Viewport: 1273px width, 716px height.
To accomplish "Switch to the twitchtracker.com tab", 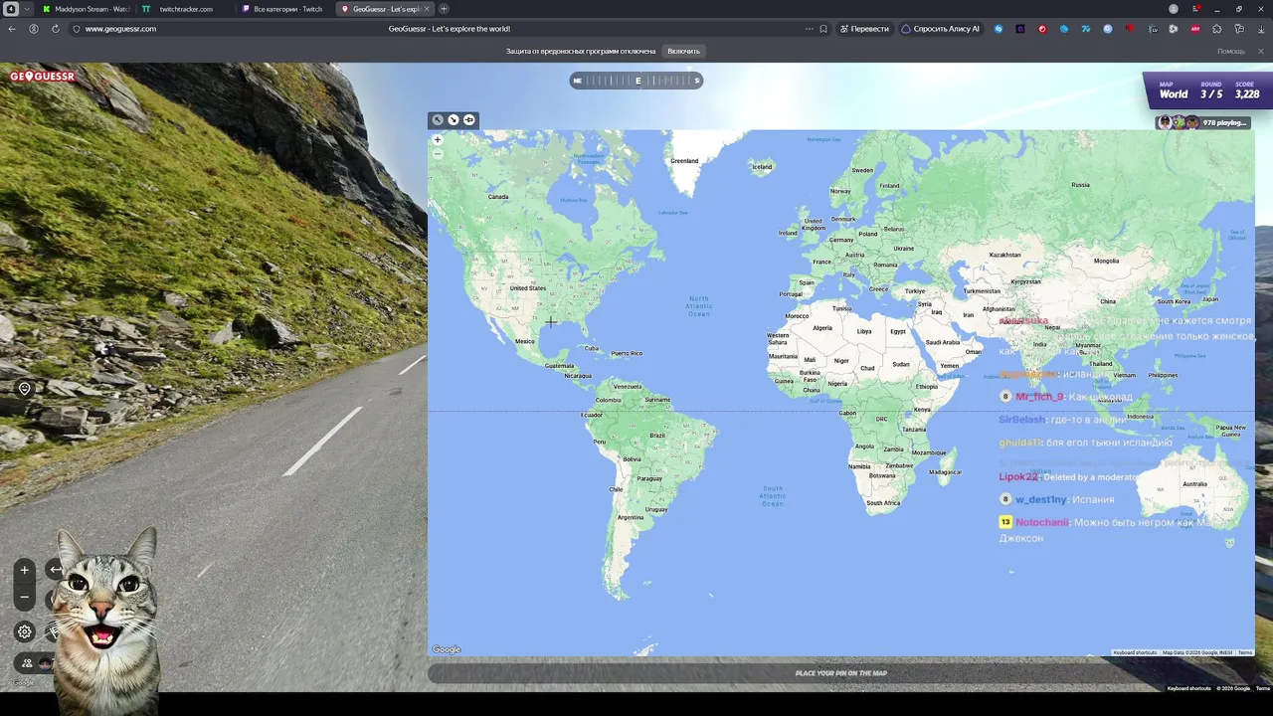I will coord(184,9).
